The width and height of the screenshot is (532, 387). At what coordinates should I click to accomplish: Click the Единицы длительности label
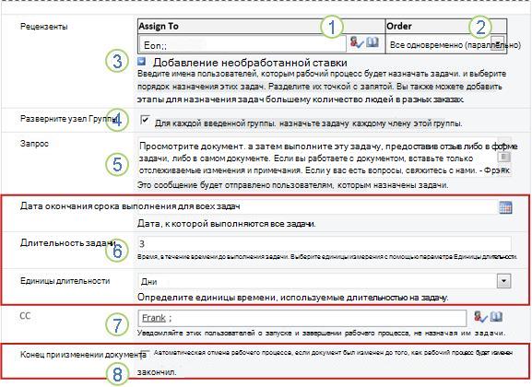click(65, 281)
